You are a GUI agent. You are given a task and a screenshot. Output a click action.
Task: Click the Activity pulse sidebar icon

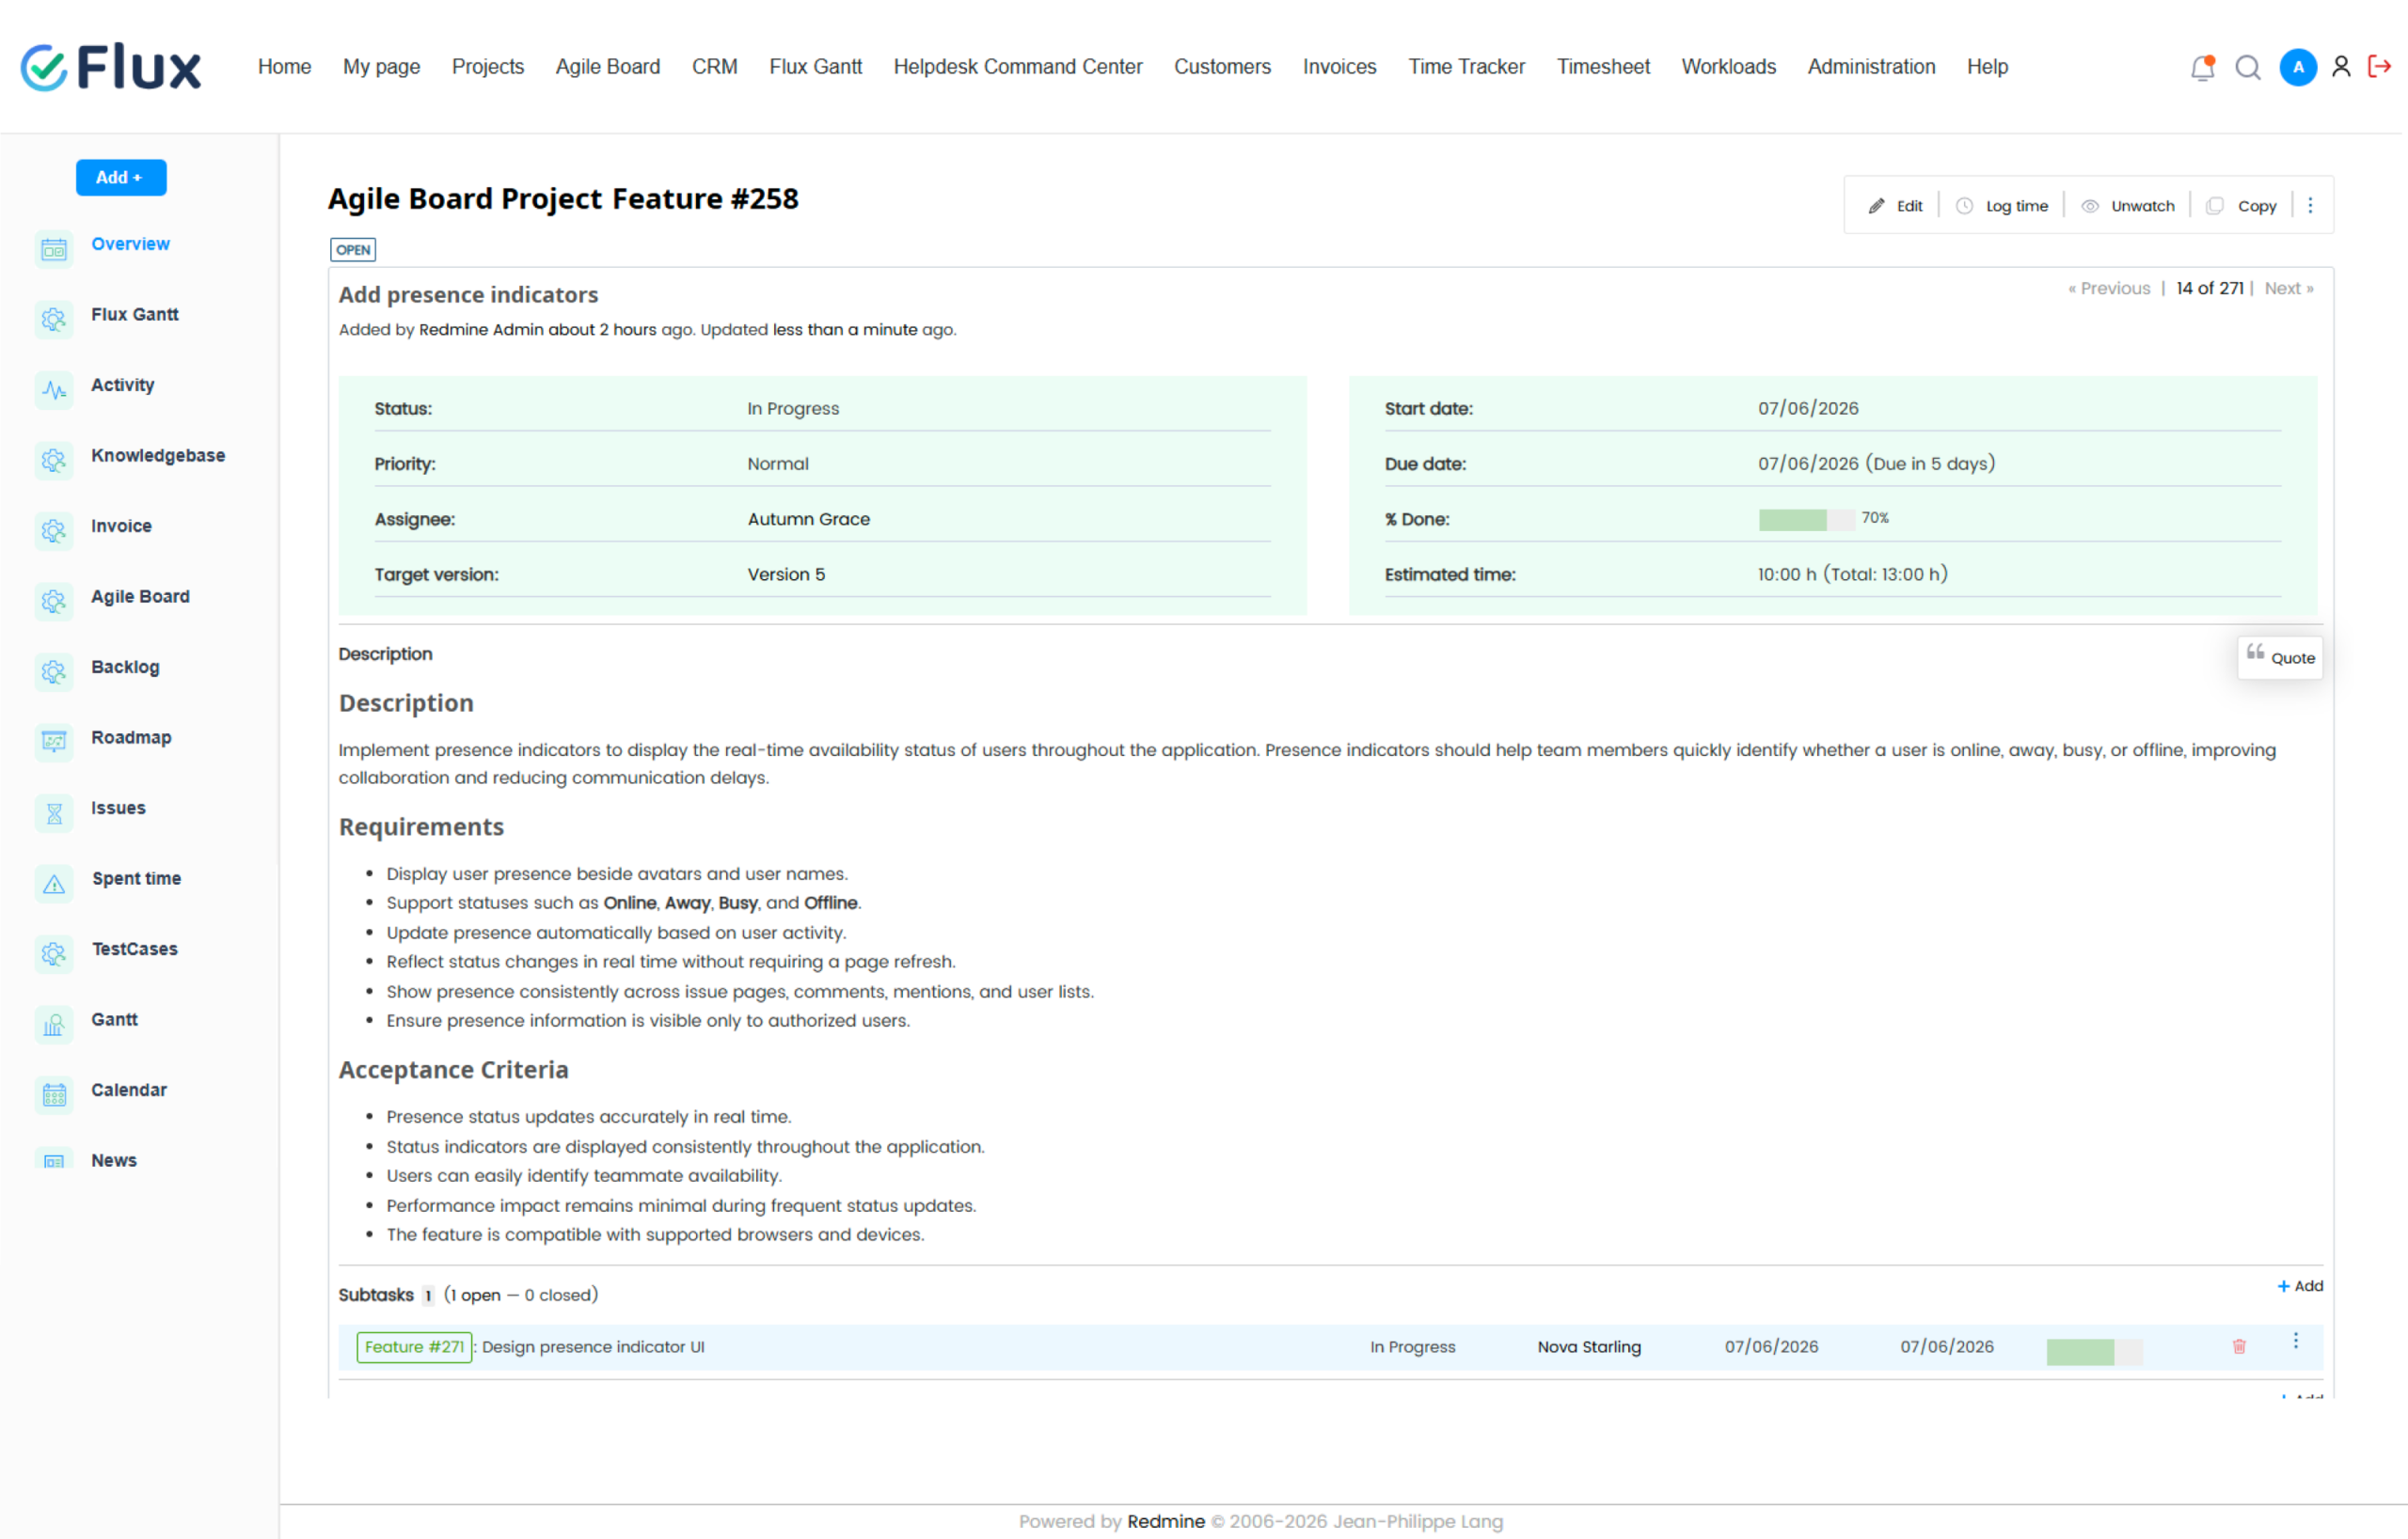[x=54, y=390]
